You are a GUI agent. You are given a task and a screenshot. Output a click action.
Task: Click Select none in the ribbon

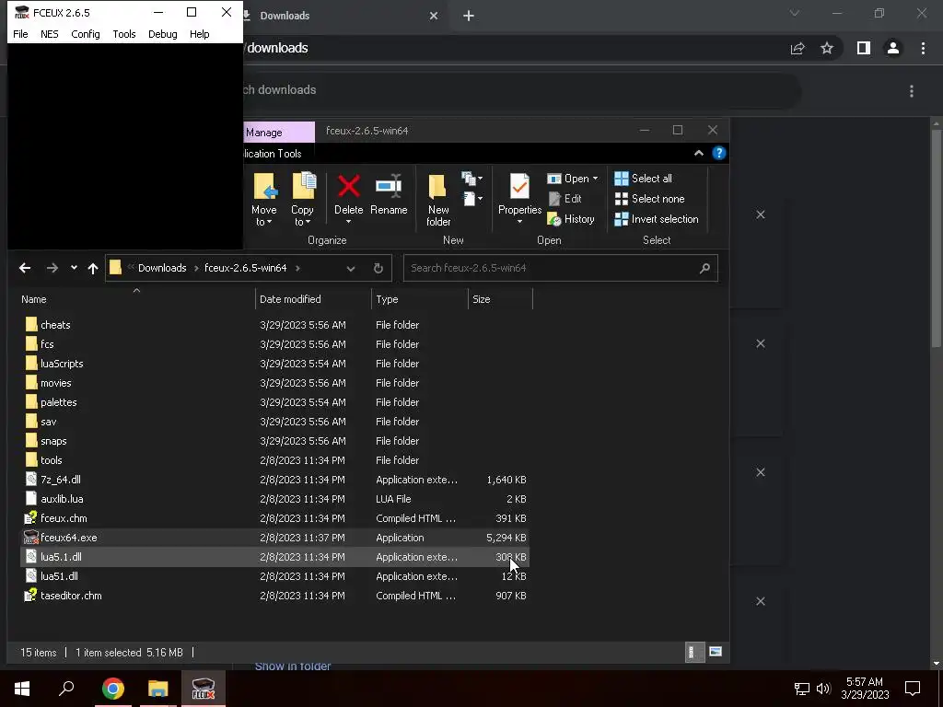tap(649, 199)
